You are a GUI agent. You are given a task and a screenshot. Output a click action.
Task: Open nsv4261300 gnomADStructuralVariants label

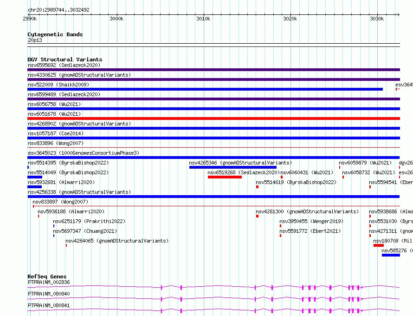click(307, 211)
